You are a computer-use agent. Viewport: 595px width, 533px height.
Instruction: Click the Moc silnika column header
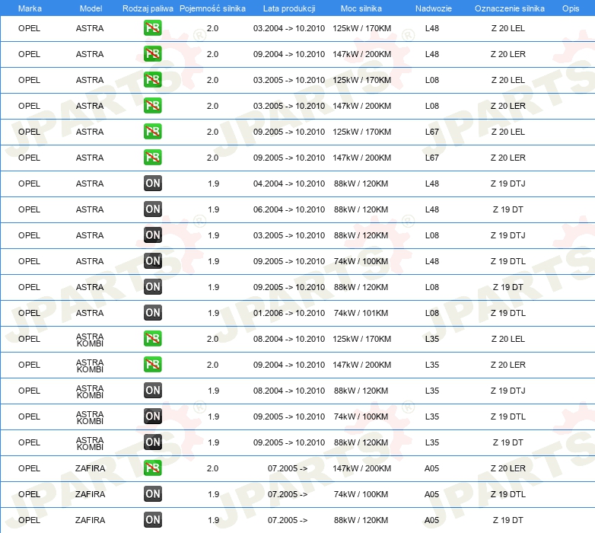(x=361, y=8)
